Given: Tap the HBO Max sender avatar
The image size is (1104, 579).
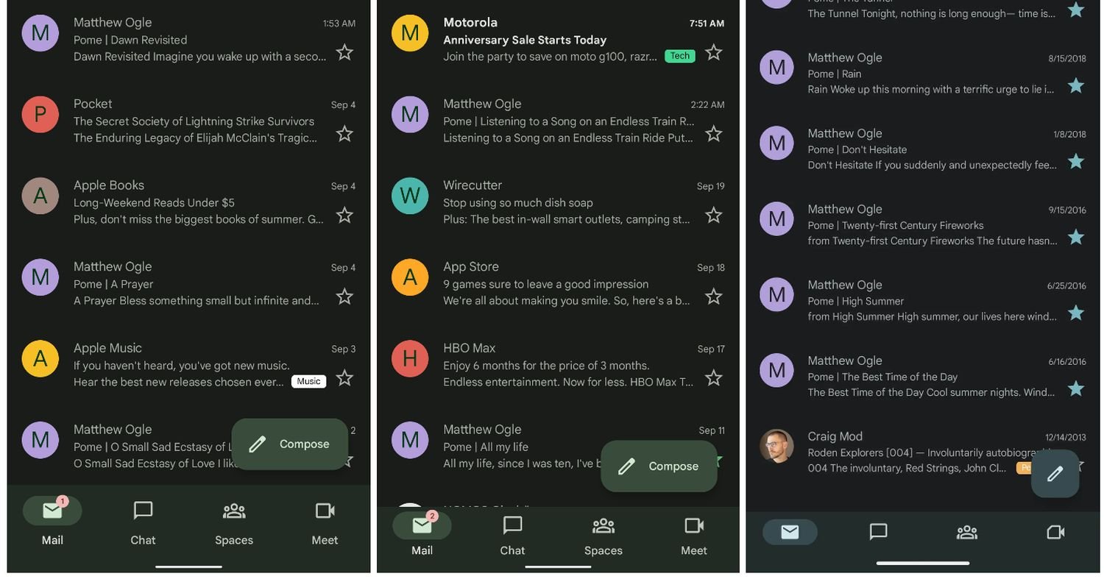Looking at the screenshot, I should pos(410,358).
